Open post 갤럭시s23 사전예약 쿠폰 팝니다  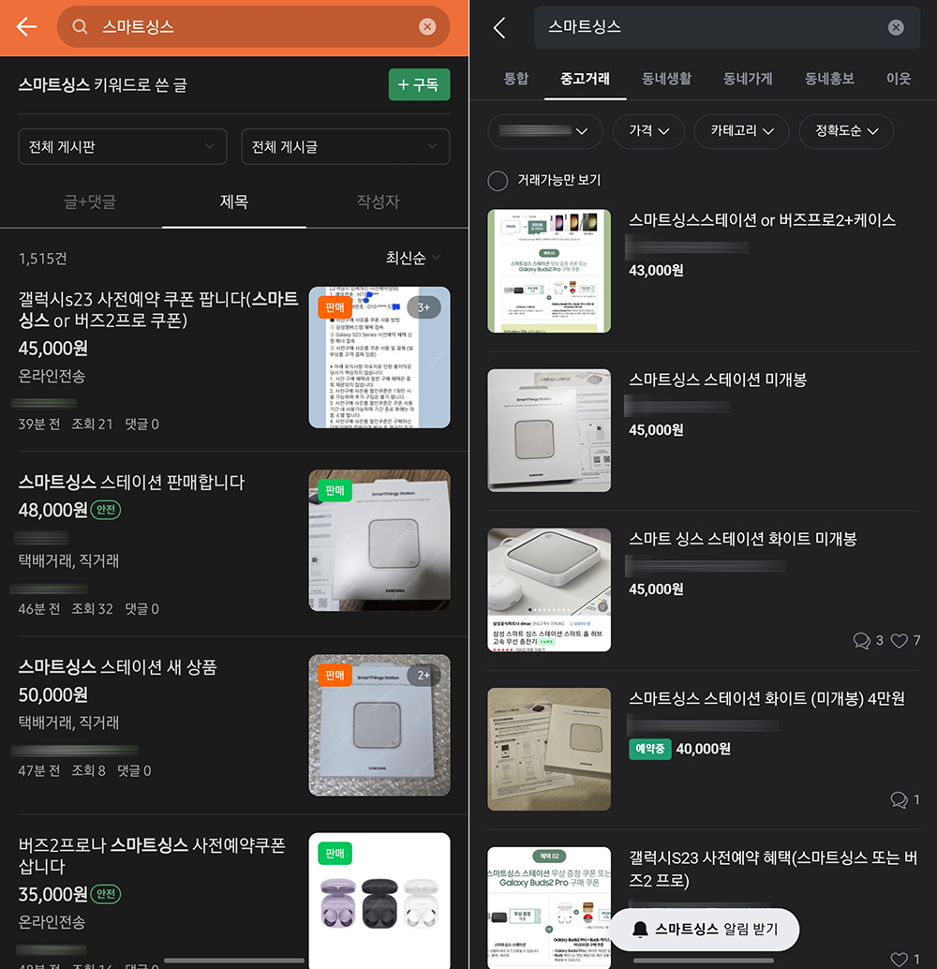[x=158, y=309]
